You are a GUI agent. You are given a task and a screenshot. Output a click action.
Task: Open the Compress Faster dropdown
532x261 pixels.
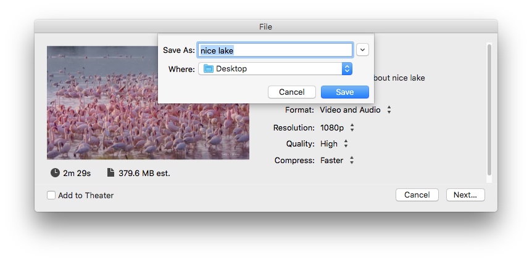click(x=336, y=160)
